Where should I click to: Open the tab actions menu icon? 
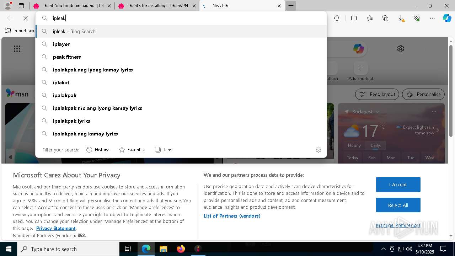pos(21,6)
